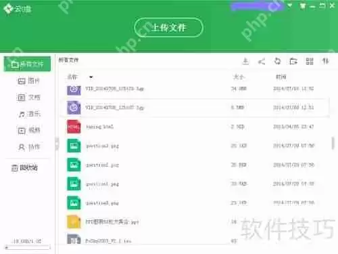The image size is (338, 254).
Task: Open the 图片 pictures category
Action: [x=28, y=81]
